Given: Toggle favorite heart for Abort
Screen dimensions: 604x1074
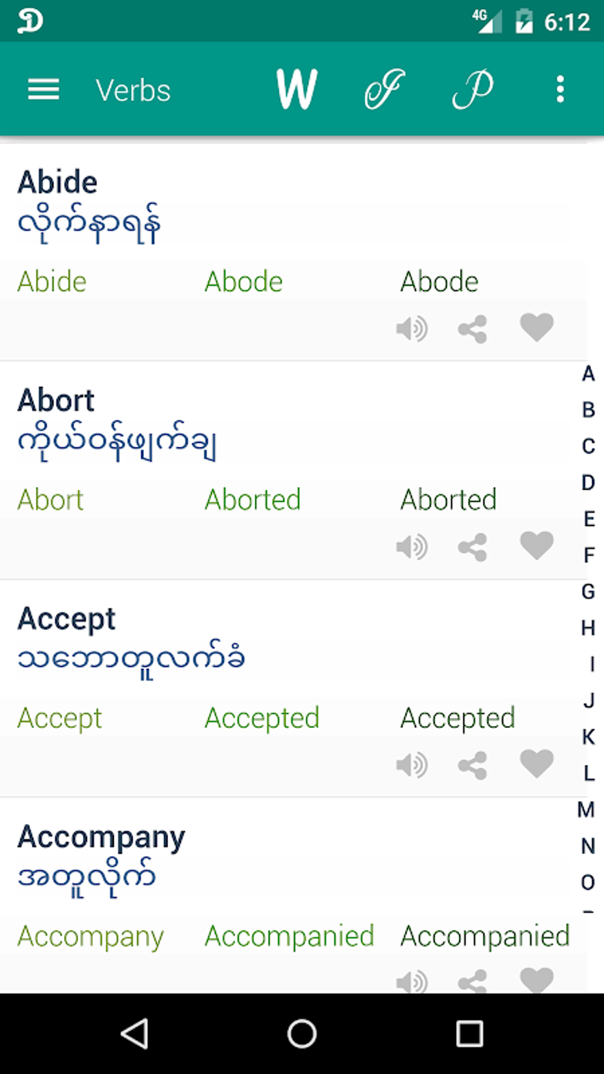Looking at the screenshot, I should [x=536, y=545].
